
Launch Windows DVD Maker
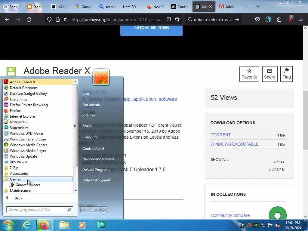(38, 133)
